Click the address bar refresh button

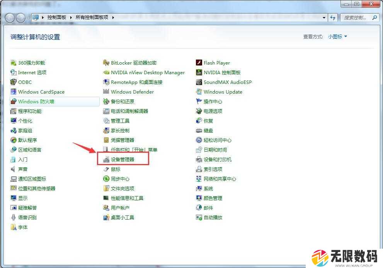pyautogui.click(x=333, y=18)
